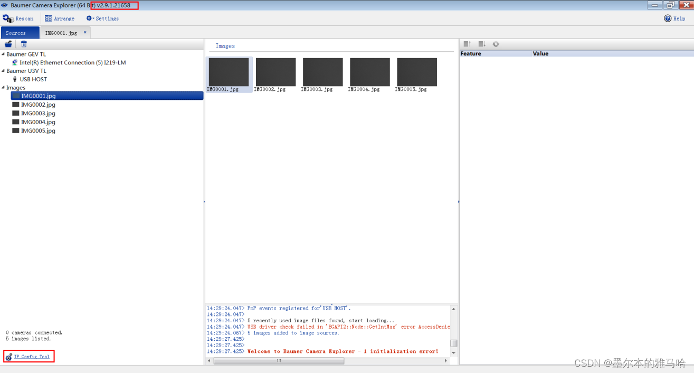Switch to the IMG0001.jpg tab
The height and width of the screenshot is (373, 694).
point(61,33)
